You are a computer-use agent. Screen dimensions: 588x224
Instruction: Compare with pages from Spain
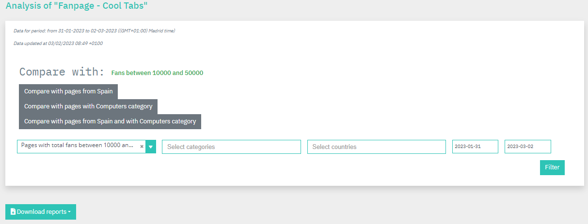click(x=68, y=91)
